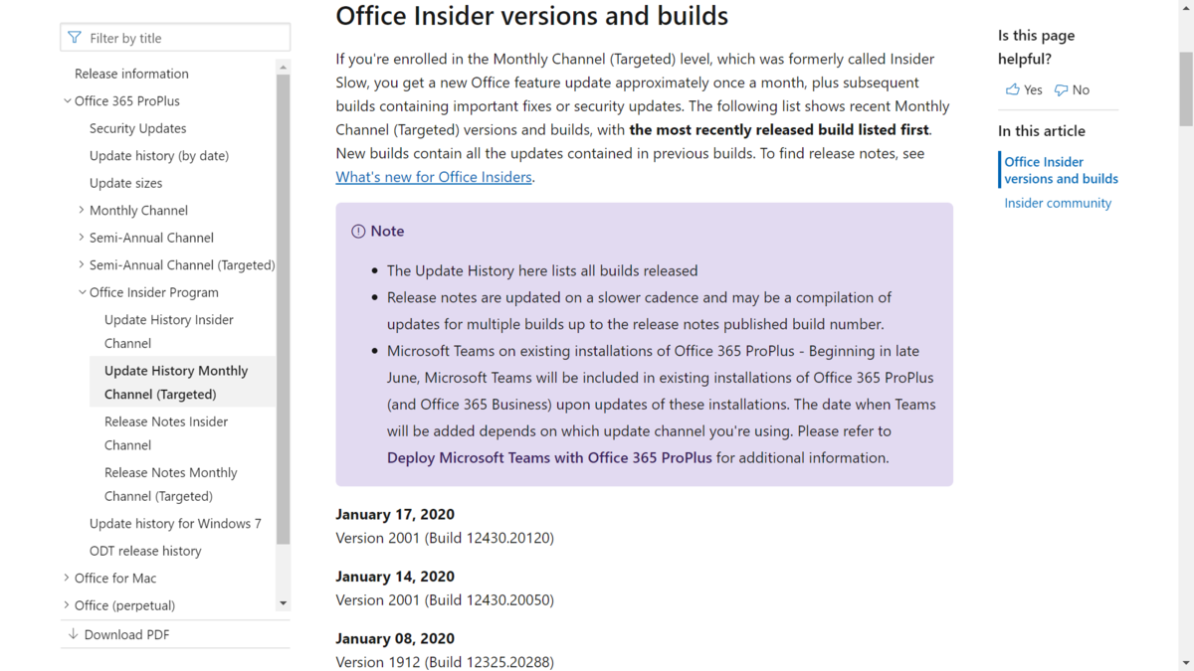Jump to Office Insider versions and builds

point(1061,170)
